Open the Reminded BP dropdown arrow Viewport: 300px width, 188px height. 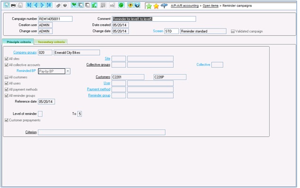(68, 71)
